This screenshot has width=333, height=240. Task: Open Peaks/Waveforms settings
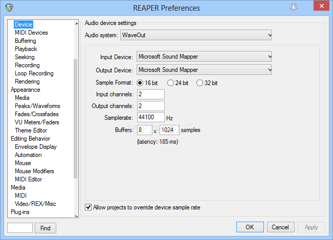click(x=37, y=106)
